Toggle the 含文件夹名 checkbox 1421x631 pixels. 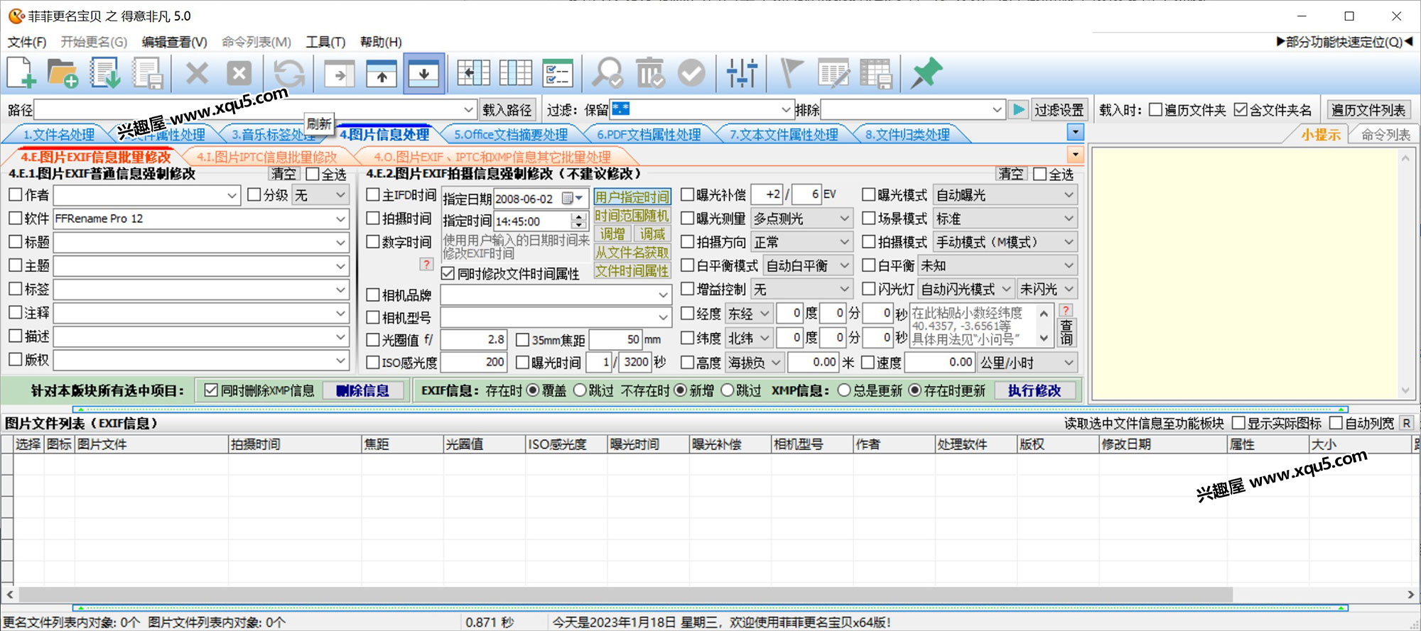point(1241,109)
